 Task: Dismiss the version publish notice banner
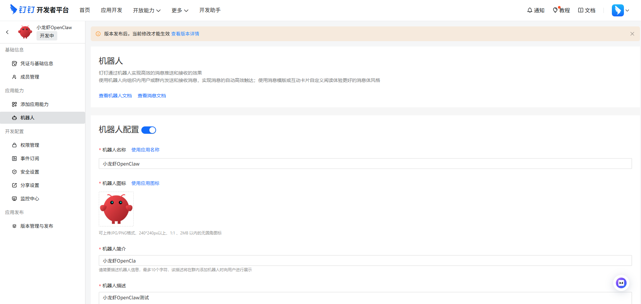(x=632, y=34)
